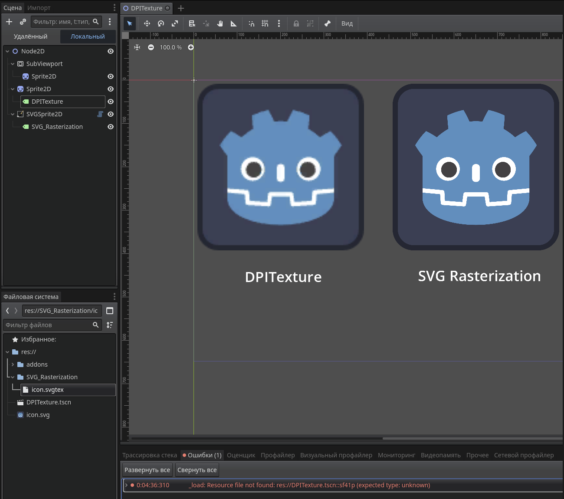Viewport: 564px width, 499px height.
Task: Open the Профайлер debugger tab
Action: 278,455
